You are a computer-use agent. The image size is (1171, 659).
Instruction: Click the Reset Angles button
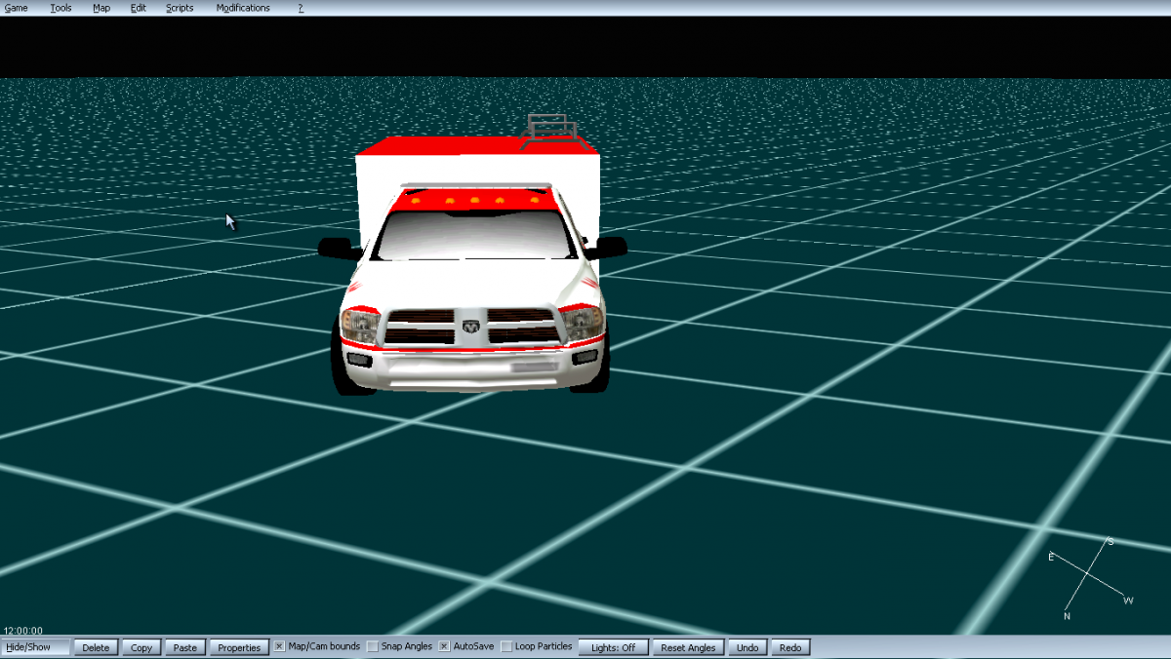(688, 647)
